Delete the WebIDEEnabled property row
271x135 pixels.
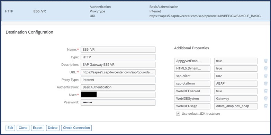(x=266, y=91)
